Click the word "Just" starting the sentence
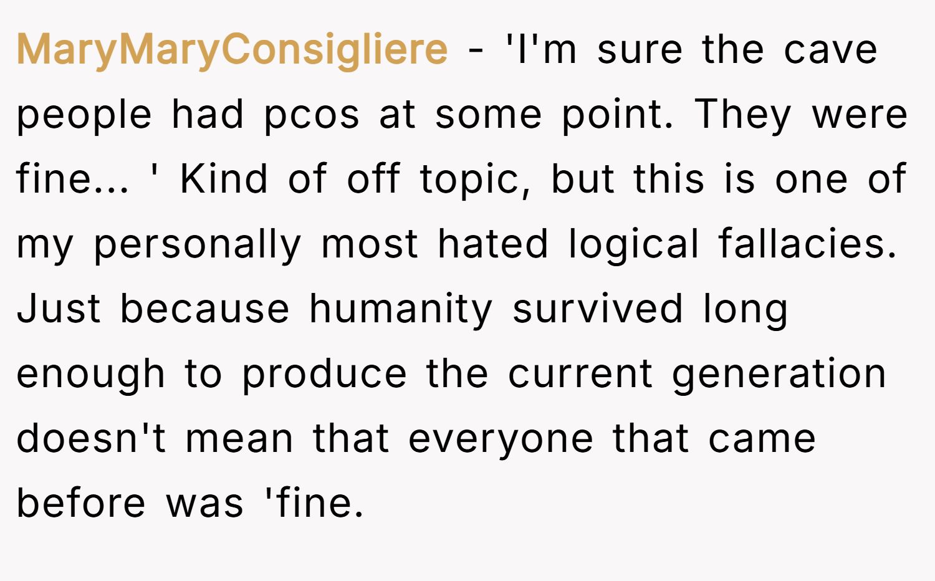Image resolution: width=935 pixels, height=581 pixels. click(59, 309)
